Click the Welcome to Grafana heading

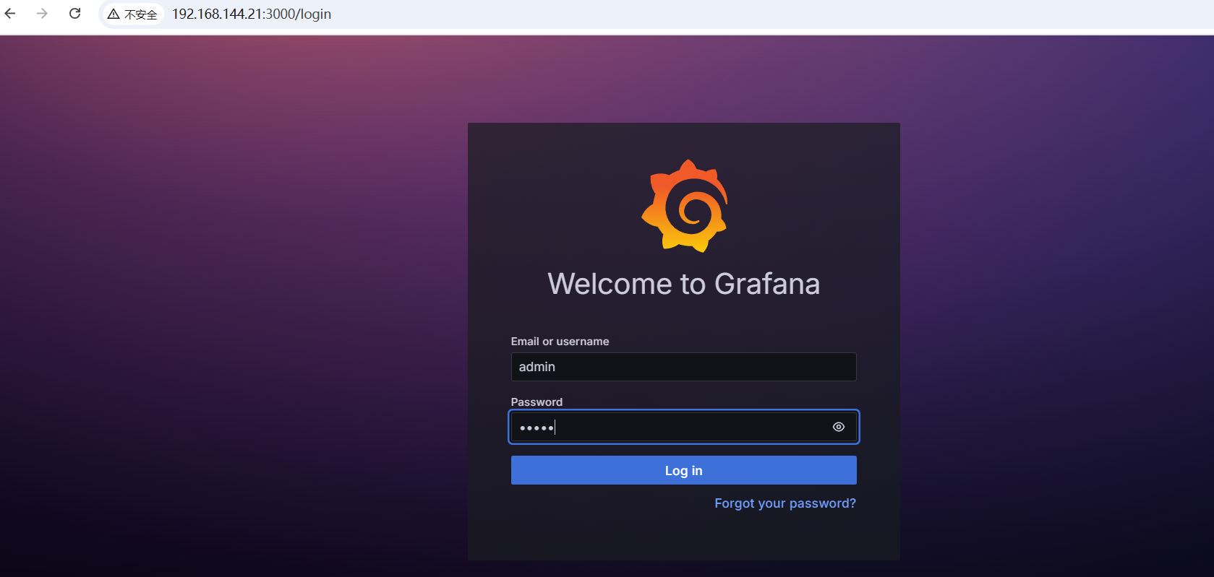683,284
